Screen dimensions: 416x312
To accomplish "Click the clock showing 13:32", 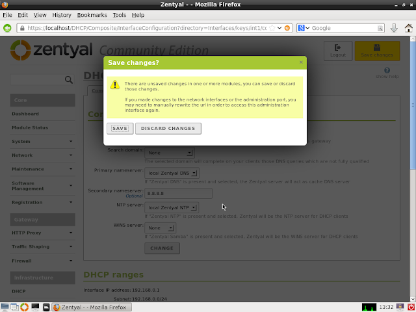I will [x=386, y=307].
